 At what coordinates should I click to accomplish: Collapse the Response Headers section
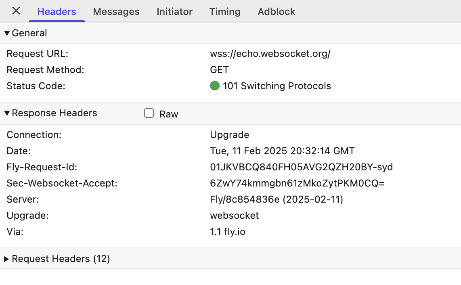coord(7,113)
